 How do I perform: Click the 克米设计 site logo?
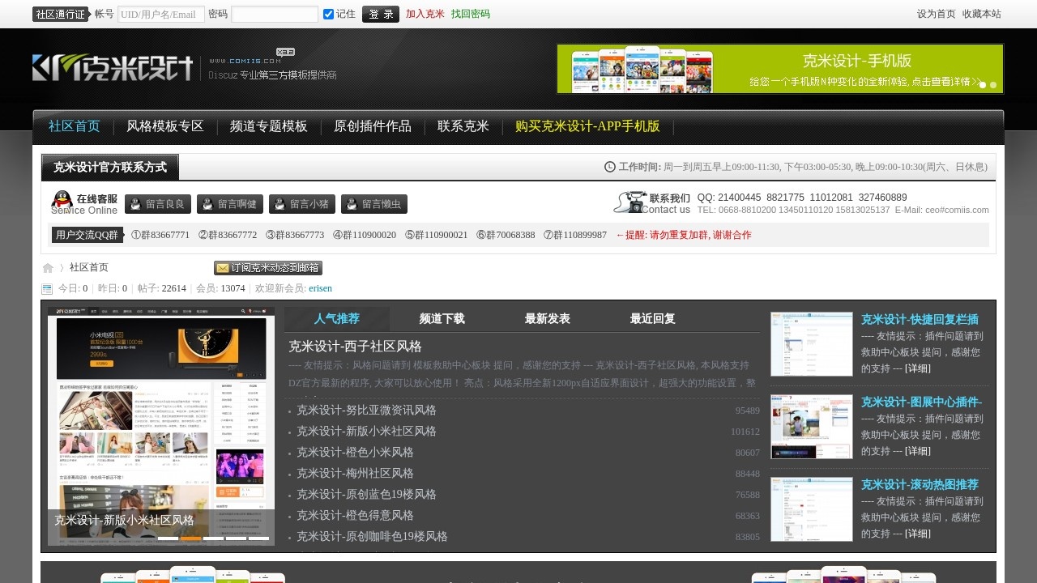[x=113, y=68]
